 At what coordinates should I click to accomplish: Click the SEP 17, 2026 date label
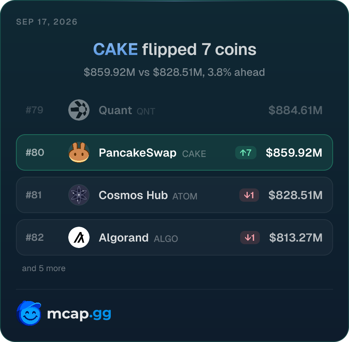coord(47,22)
